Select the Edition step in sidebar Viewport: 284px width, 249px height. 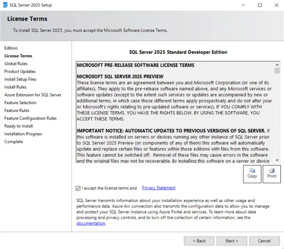tap(11, 48)
